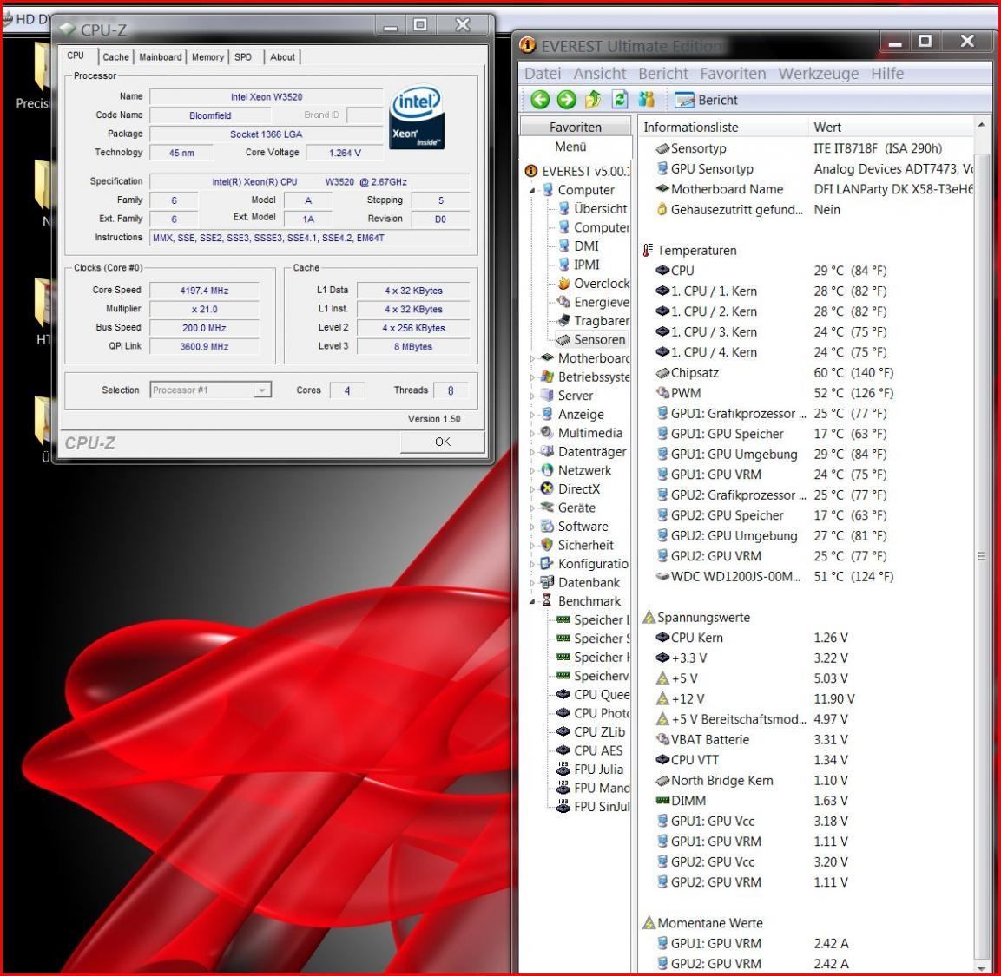
Task: Click the Konfiguration icon in tree
Action: (547, 563)
